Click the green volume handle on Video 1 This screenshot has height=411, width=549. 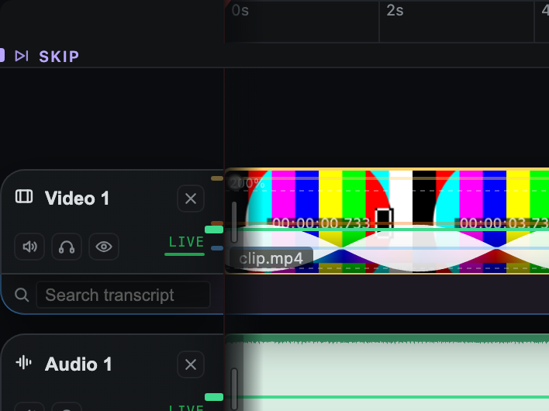(x=214, y=230)
